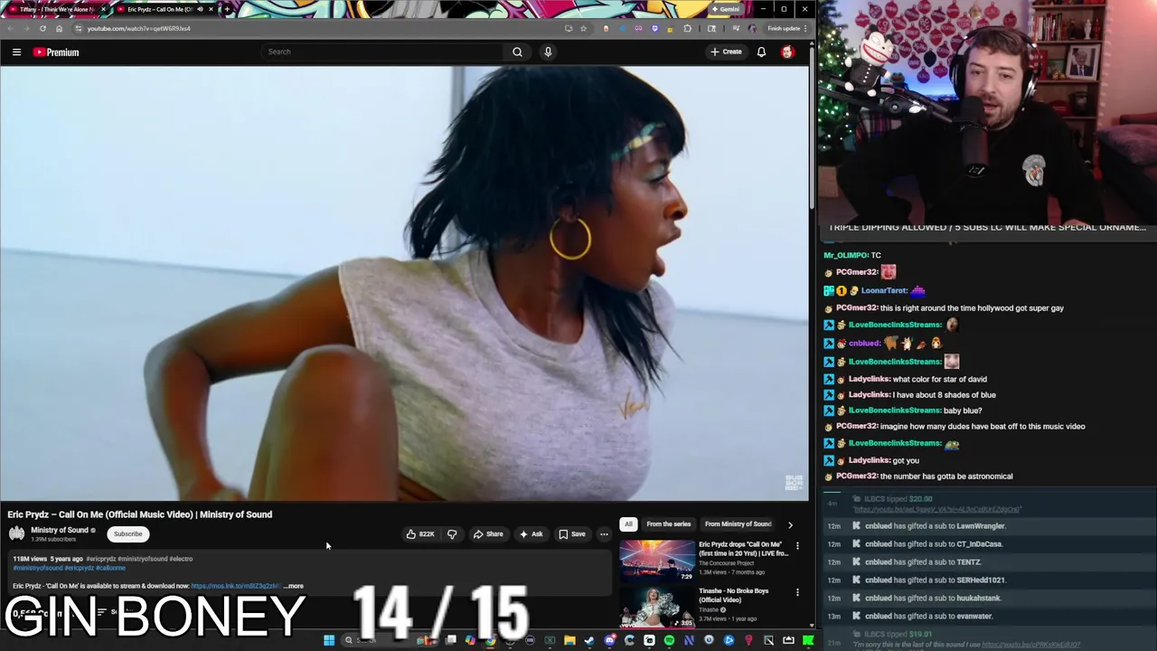Dislike the video with thumbs-down
The height and width of the screenshot is (651, 1157).
tap(452, 534)
